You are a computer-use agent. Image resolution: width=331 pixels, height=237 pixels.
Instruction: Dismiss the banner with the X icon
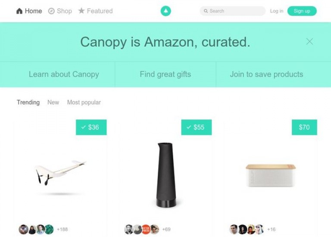coord(309,41)
